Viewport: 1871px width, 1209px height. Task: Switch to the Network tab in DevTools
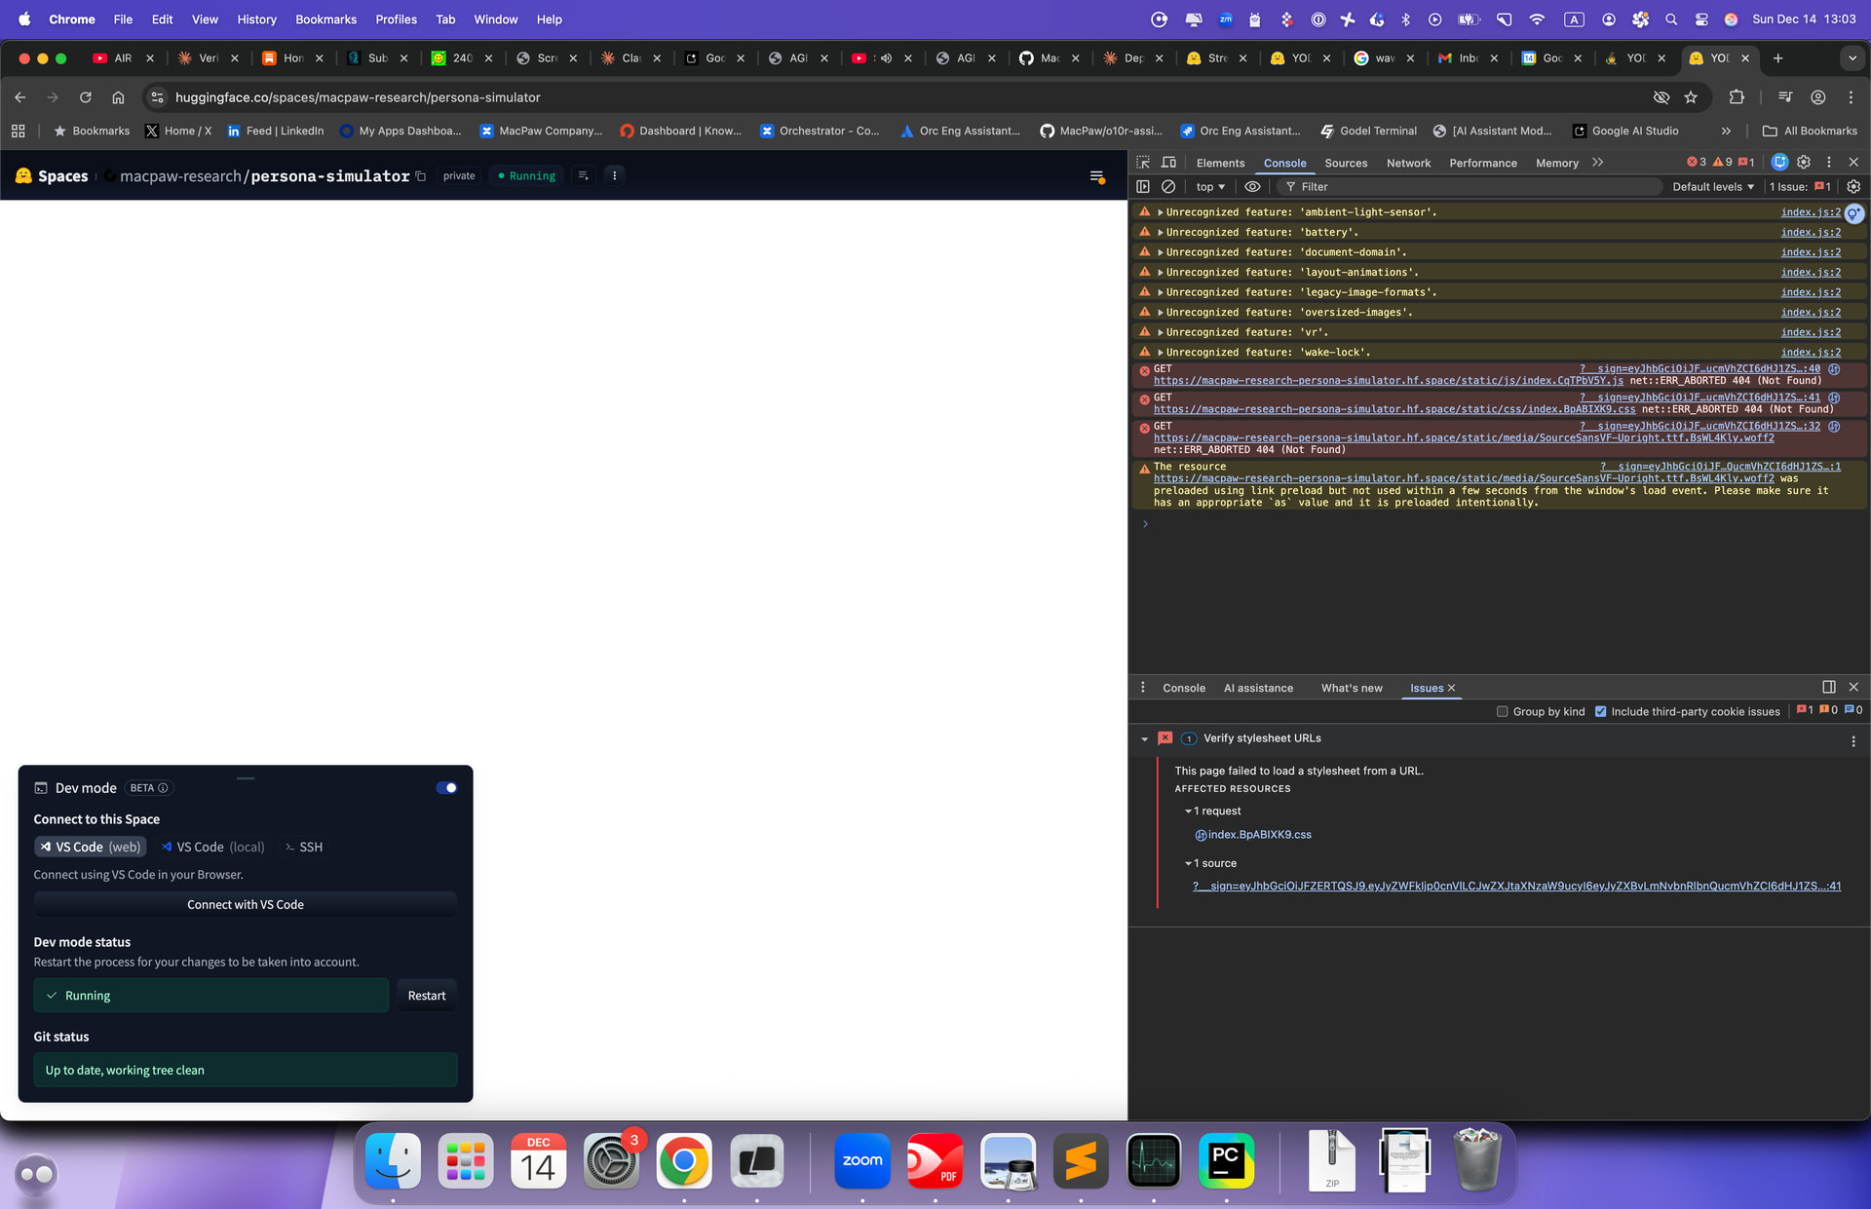click(x=1408, y=164)
